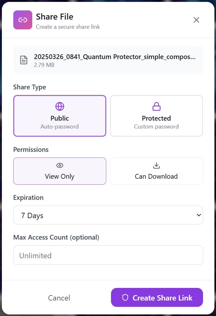Viewport: 216px width, 316px height.
Task: Click the padlock icon above Protected
Action: click(x=156, y=106)
